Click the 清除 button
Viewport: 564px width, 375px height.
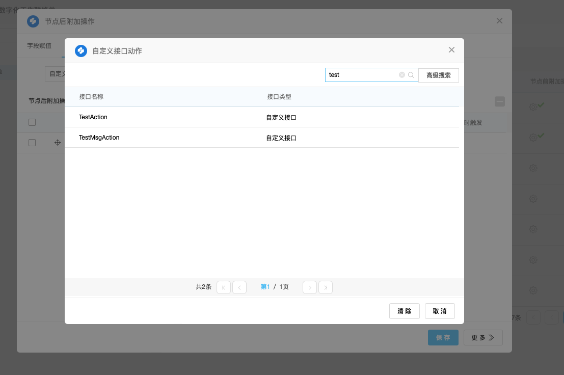pyautogui.click(x=405, y=311)
